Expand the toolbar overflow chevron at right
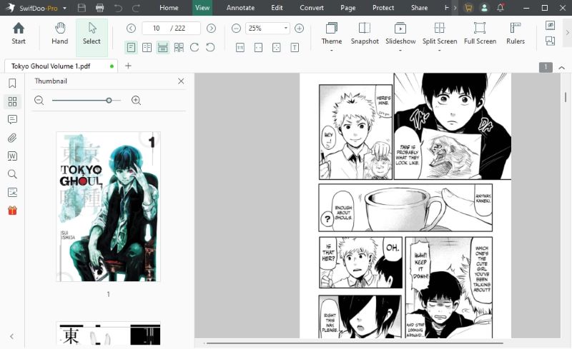The image size is (572, 349). coord(567,32)
